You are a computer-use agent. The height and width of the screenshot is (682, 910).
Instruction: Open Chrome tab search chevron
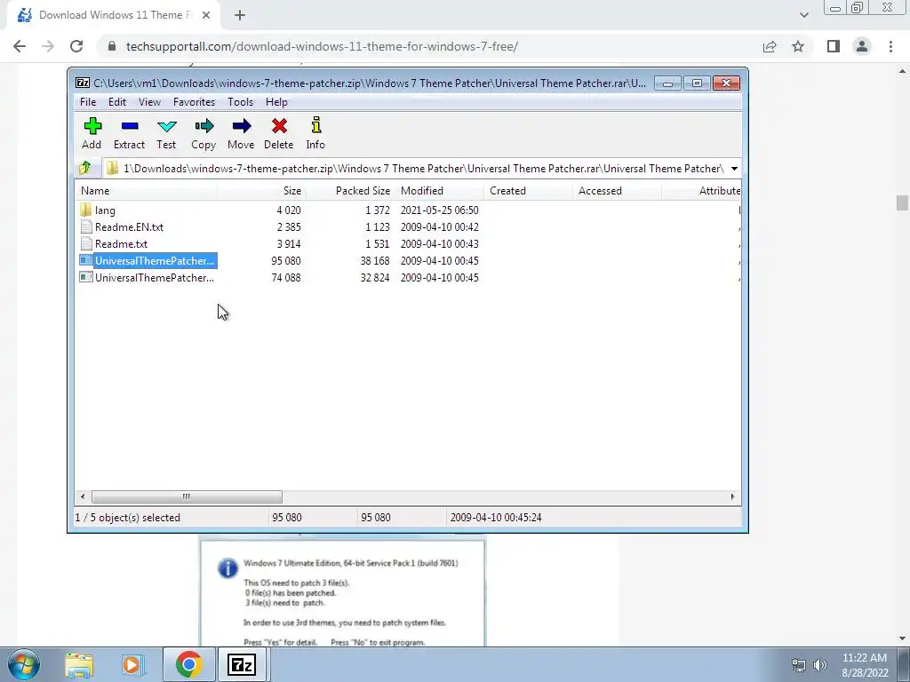[x=803, y=15]
